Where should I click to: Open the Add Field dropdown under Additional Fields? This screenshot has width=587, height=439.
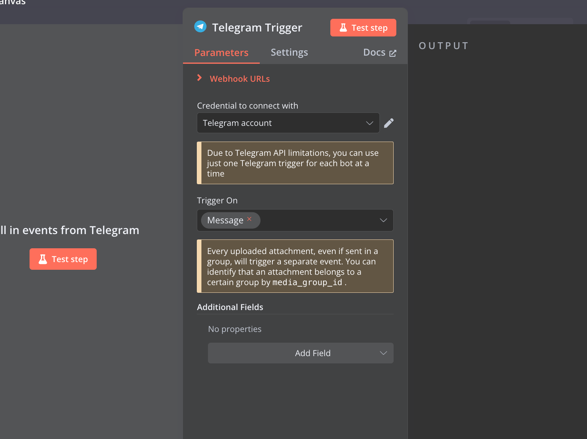[x=300, y=353]
